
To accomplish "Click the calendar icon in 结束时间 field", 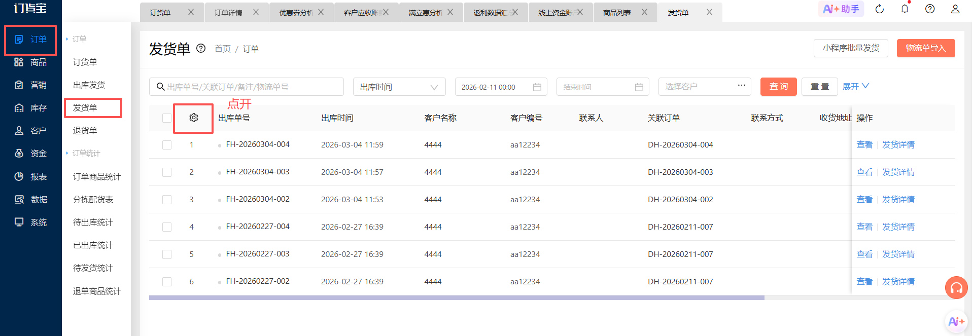I will click(639, 87).
